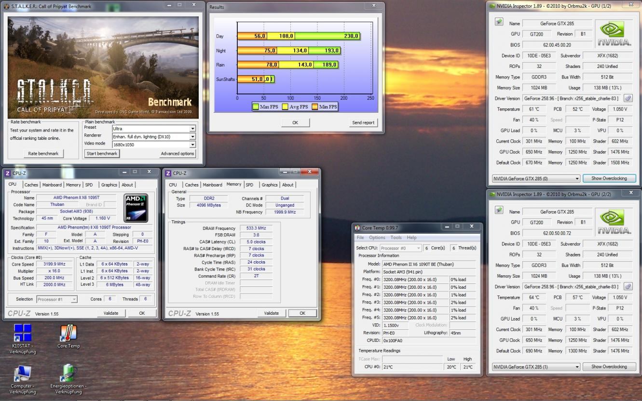642x401 pixels.
Task: Click Start benchmark button
Action: pyautogui.click(x=102, y=154)
